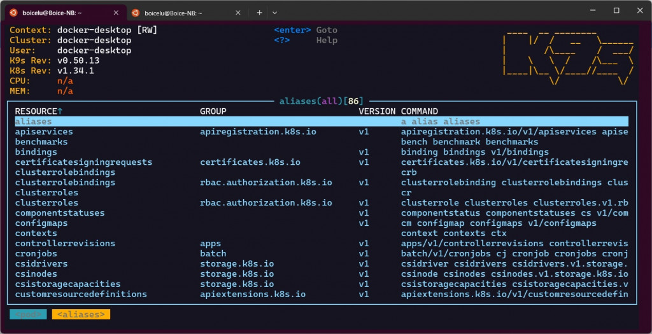Viewport: 652px width, 334px height.
Task: Click the aliases(all)[86] table title
Action: click(x=322, y=101)
